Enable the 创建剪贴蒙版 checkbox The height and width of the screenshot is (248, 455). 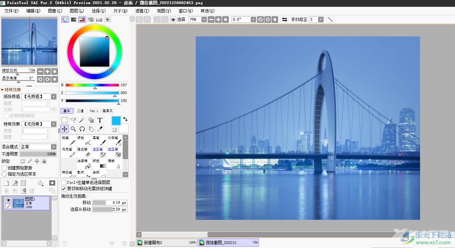pyautogui.click(x=4, y=168)
